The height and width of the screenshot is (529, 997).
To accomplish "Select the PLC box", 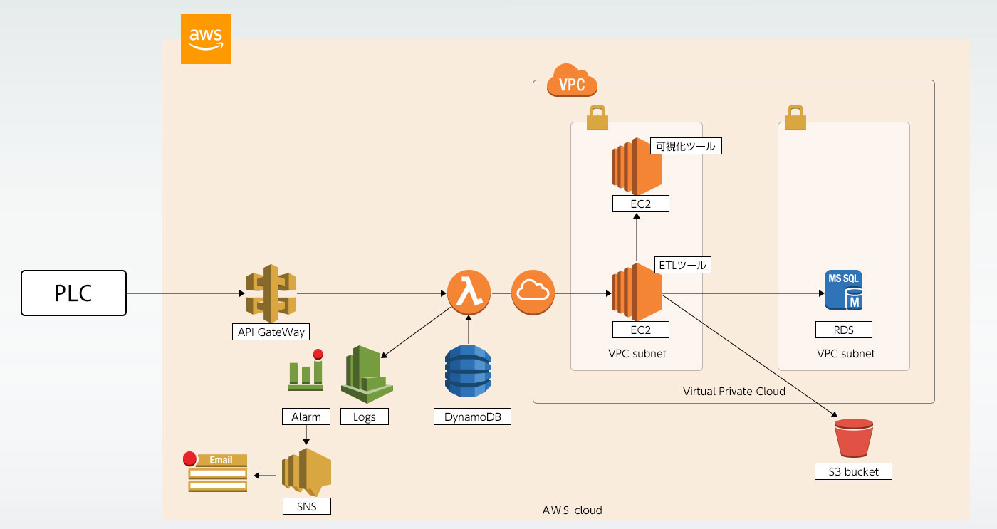I will [73, 293].
